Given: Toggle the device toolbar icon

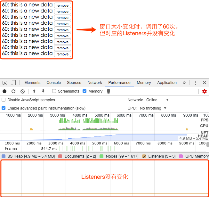Looking at the screenshot, I should tap(13, 83).
